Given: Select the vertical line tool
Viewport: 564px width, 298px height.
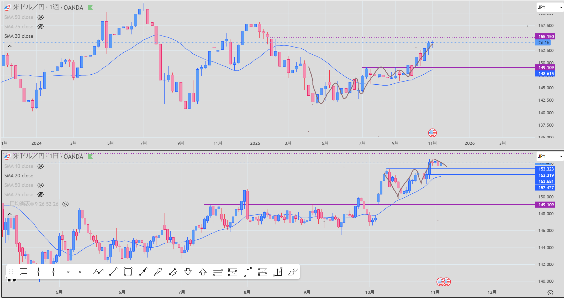Looking at the screenshot, I should [x=53, y=272].
